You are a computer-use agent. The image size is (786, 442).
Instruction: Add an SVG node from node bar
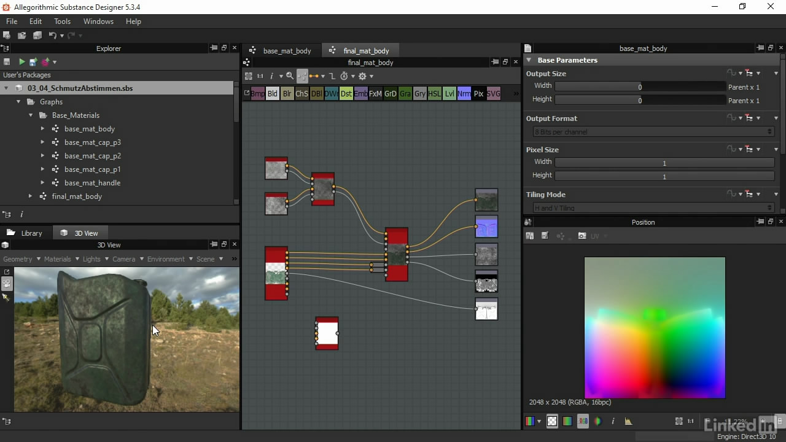point(494,94)
